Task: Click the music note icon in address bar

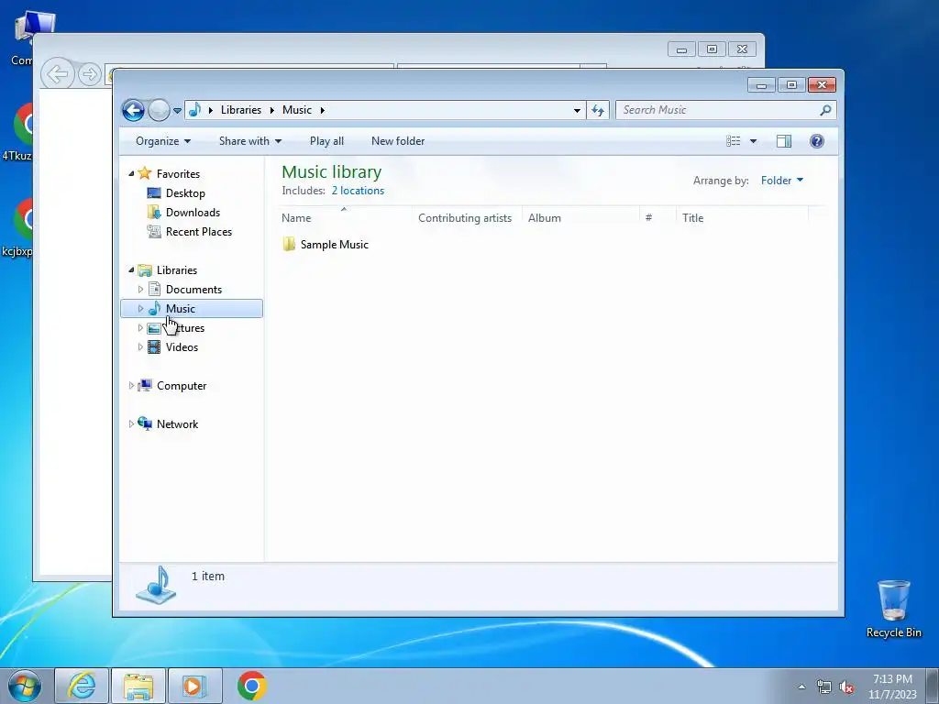Action: click(194, 110)
